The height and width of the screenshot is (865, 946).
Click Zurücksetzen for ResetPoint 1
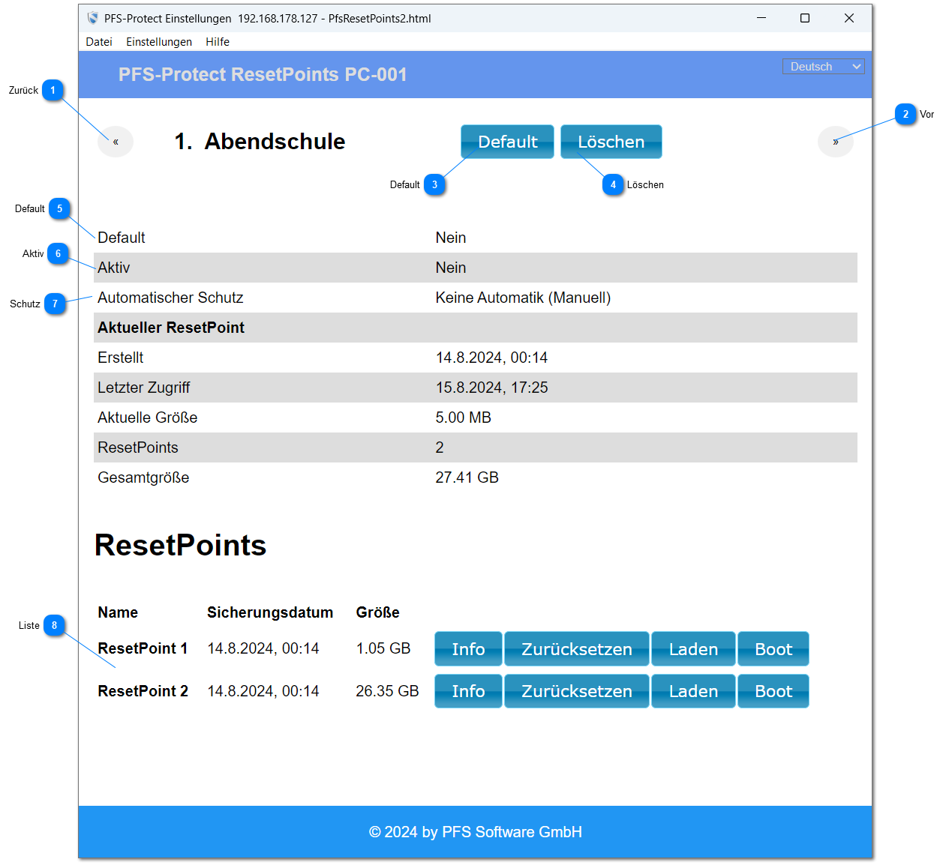point(576,649)
